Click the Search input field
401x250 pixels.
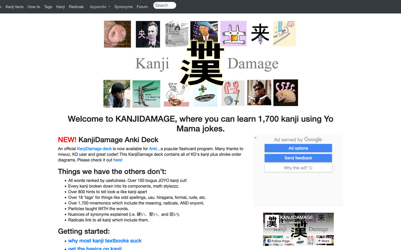pyautogui.click(x=164, y=5)
